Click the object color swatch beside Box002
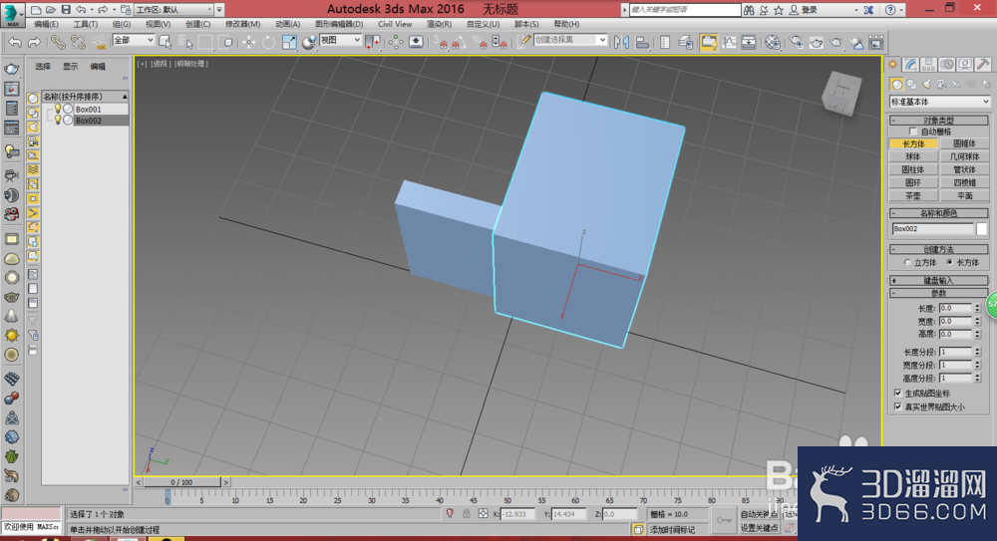Image resolution: width=997 pixels, height=541 pixels. click(982, 229)
